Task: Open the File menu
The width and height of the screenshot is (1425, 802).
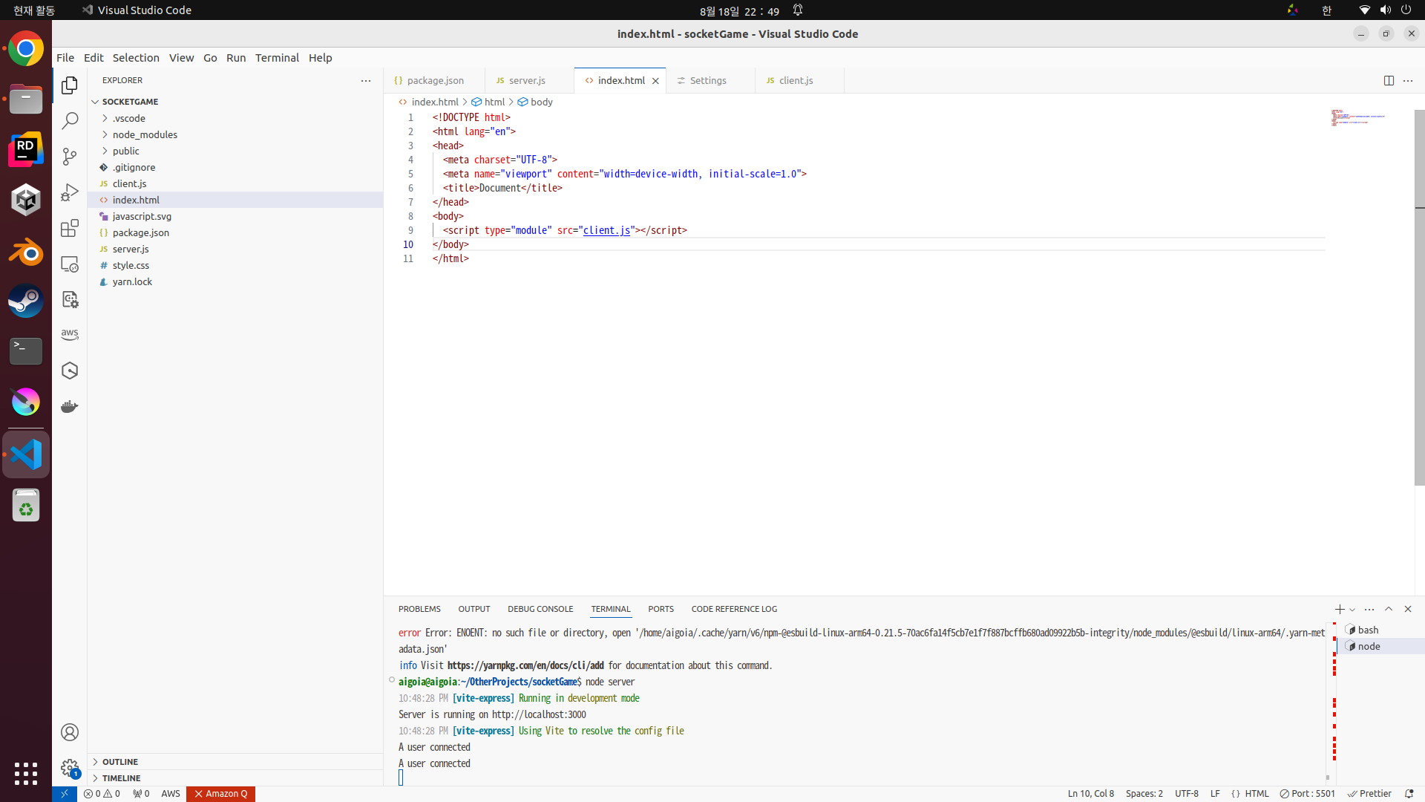Action: point(65,58)
